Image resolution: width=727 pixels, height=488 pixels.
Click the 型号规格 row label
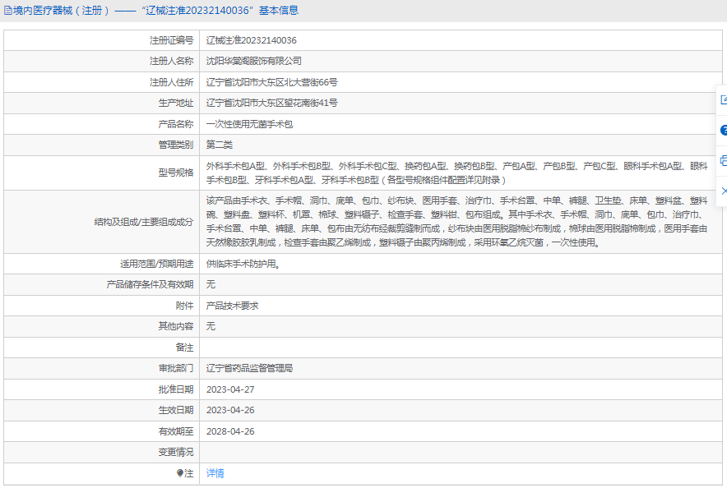176,173
